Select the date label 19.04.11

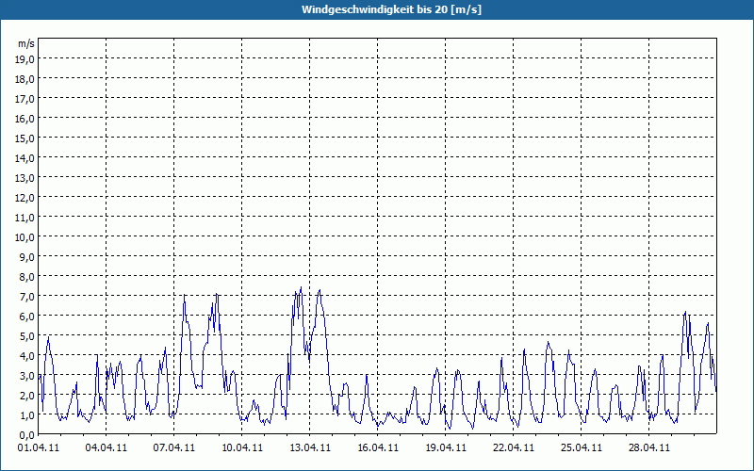[445, 447]
